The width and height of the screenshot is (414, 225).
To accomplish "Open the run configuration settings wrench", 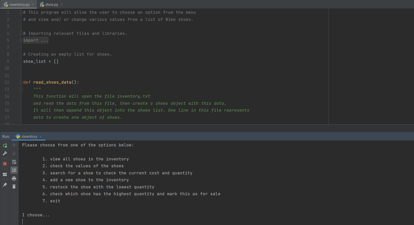I will tap(5, 154).
